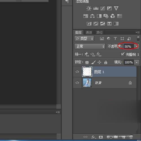Add a Color Balance adjustment
141x141 pixels.
[x=92, y=16]
